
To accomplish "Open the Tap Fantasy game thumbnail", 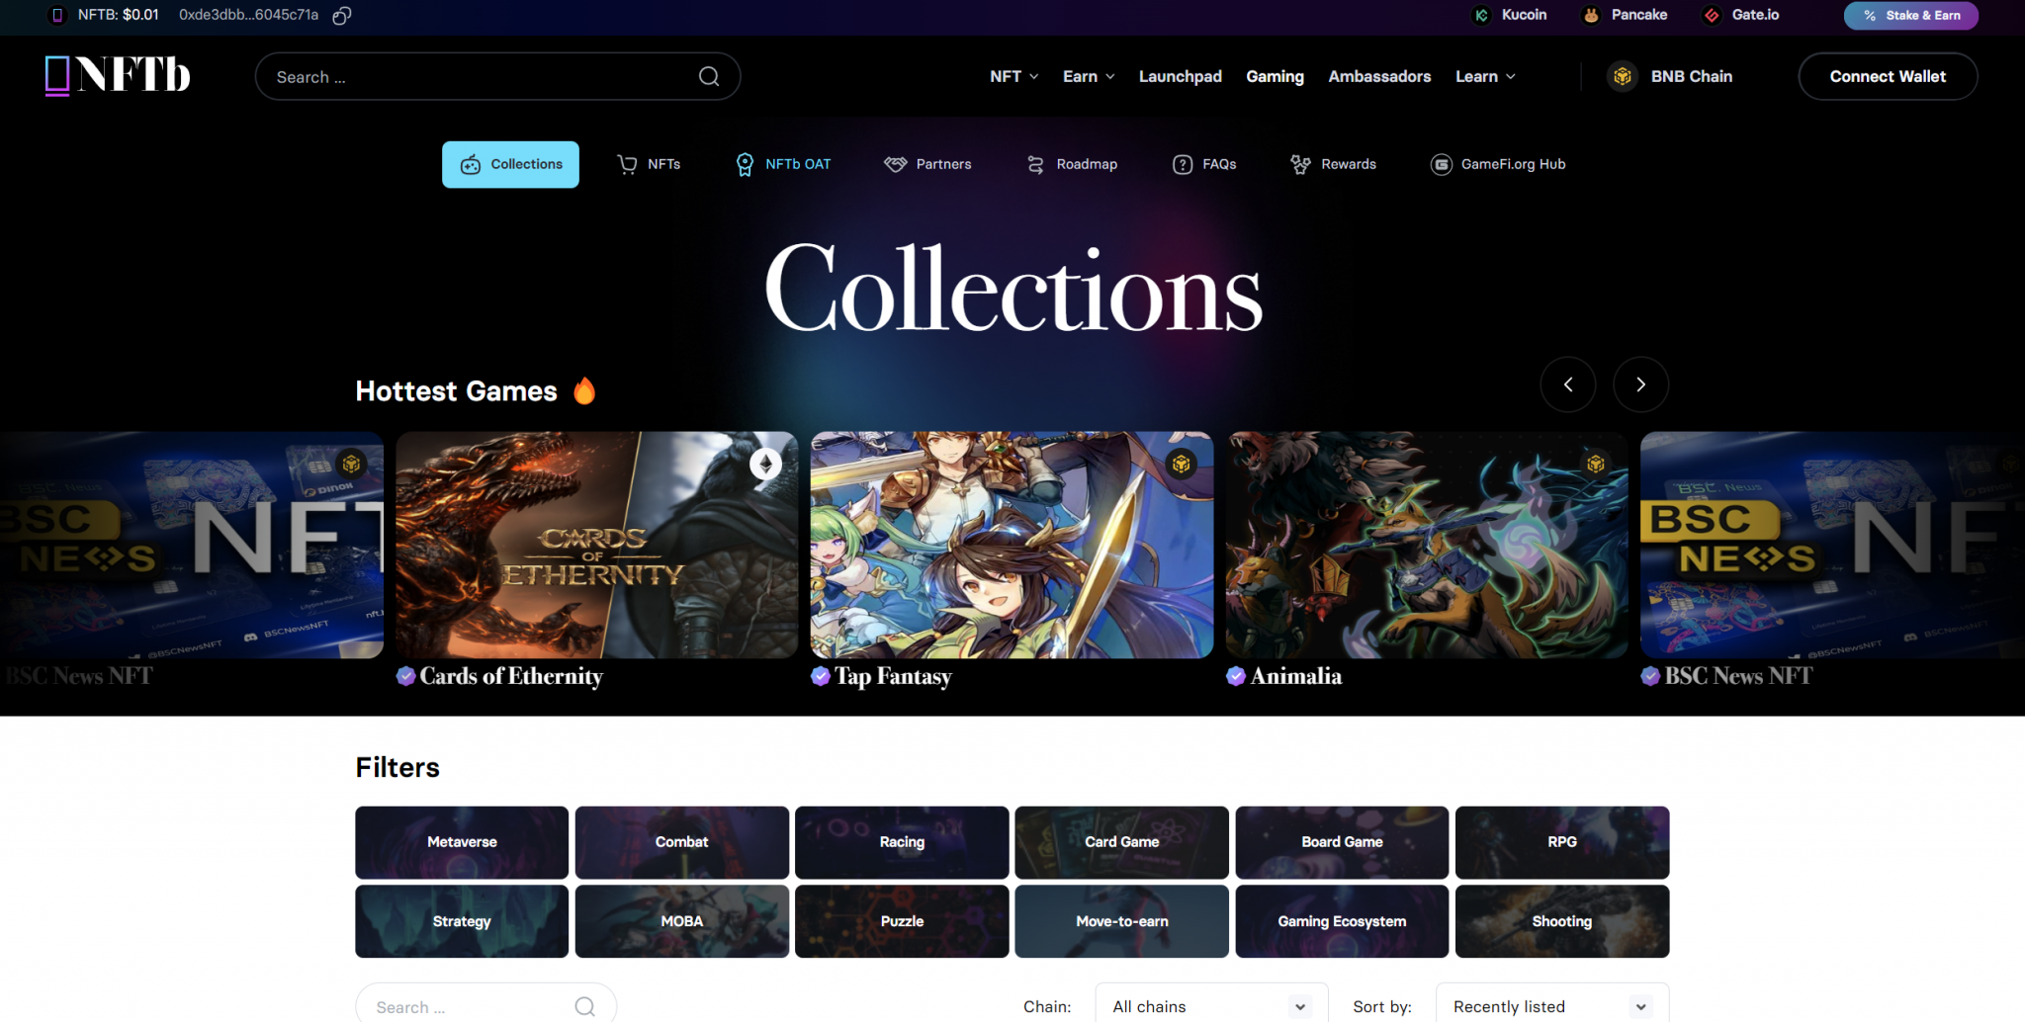I will pos(1012,545).
